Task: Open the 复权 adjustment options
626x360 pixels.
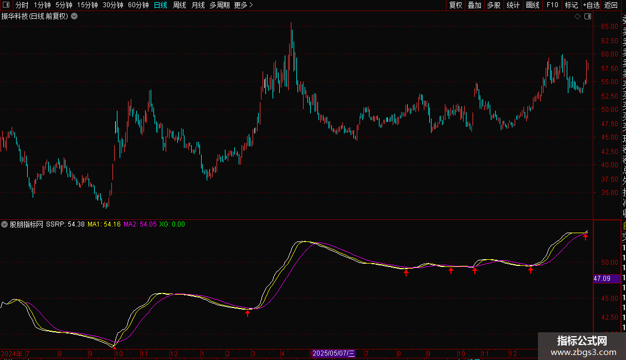Action: click(455, 5)
